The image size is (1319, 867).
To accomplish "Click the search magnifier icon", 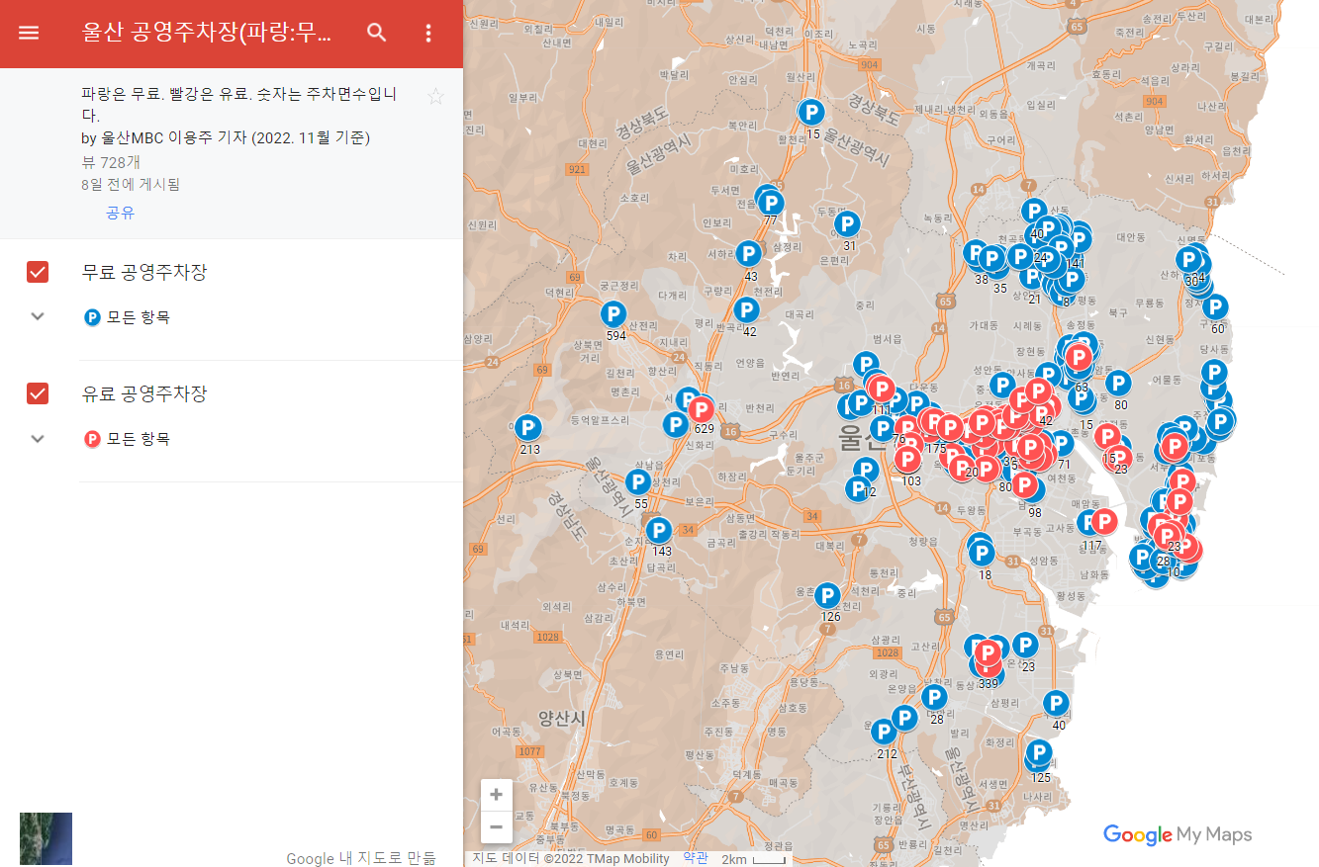I will click(x=376, y=33).
